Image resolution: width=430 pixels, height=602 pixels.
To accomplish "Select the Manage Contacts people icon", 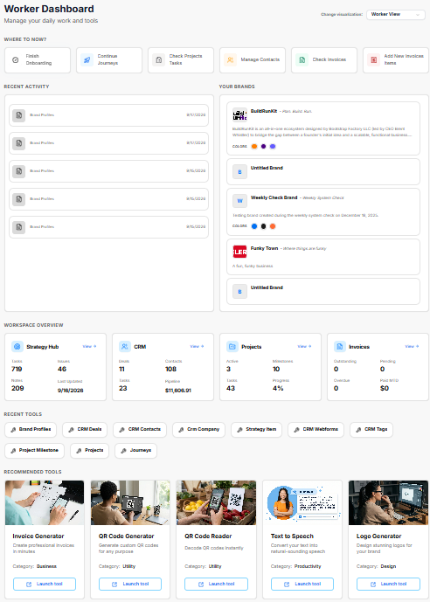I will (231, 60).
